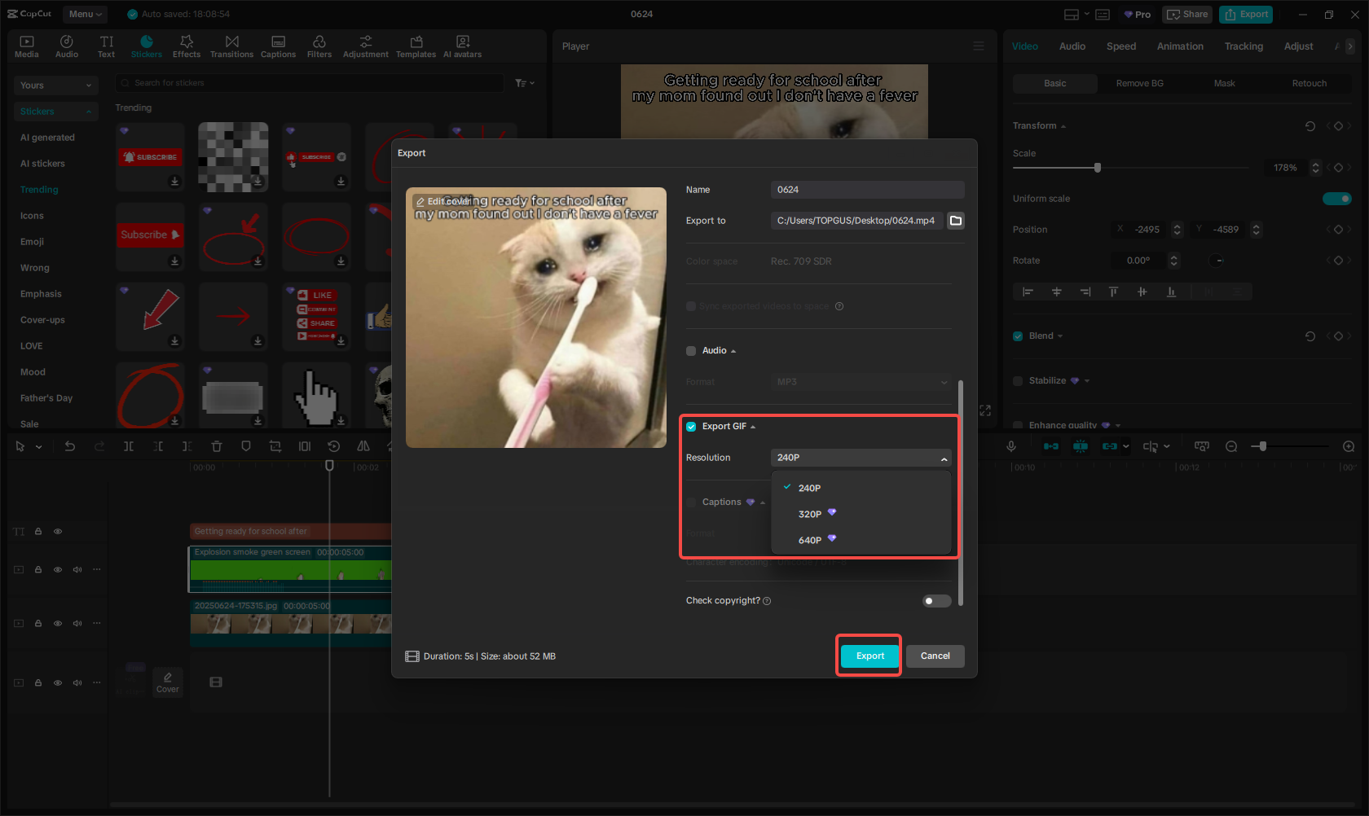
Task: Click the Delete icon in the timeline toolbar
Action: (216, 446)
